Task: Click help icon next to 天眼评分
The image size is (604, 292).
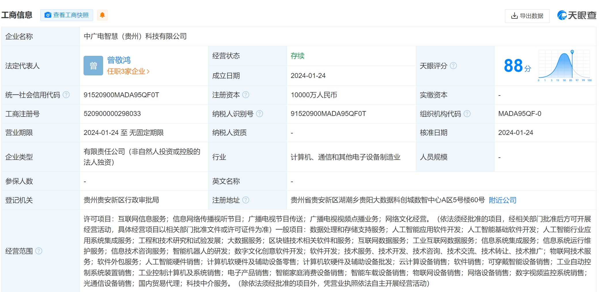Action: click(453, 66)
